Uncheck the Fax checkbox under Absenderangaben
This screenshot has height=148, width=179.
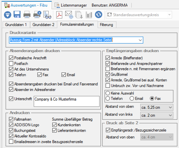[x=39, y=75]
